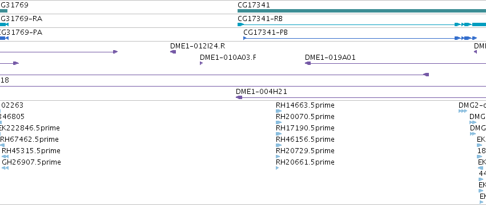The image size is (486, 205).
Task: Click the RH20661.5prime EST small arrow
Action: click(x=278, y=168)
